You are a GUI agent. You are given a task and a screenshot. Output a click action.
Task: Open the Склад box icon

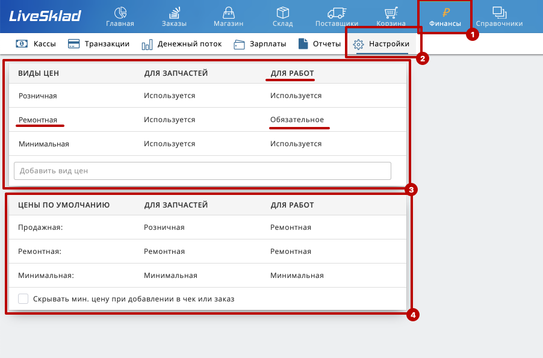(282, 13)
